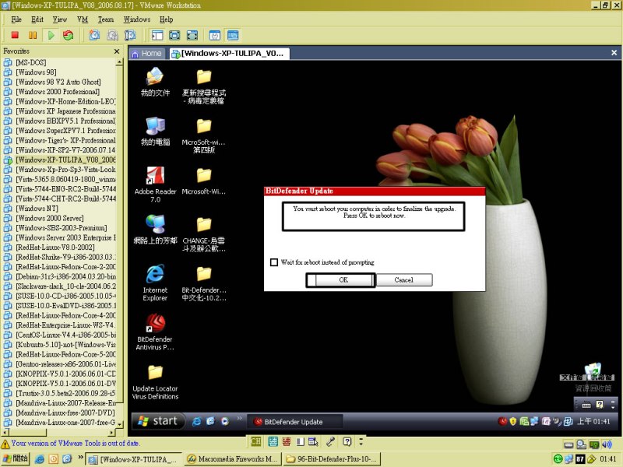Open the XP guest start menu

(157, 421)
